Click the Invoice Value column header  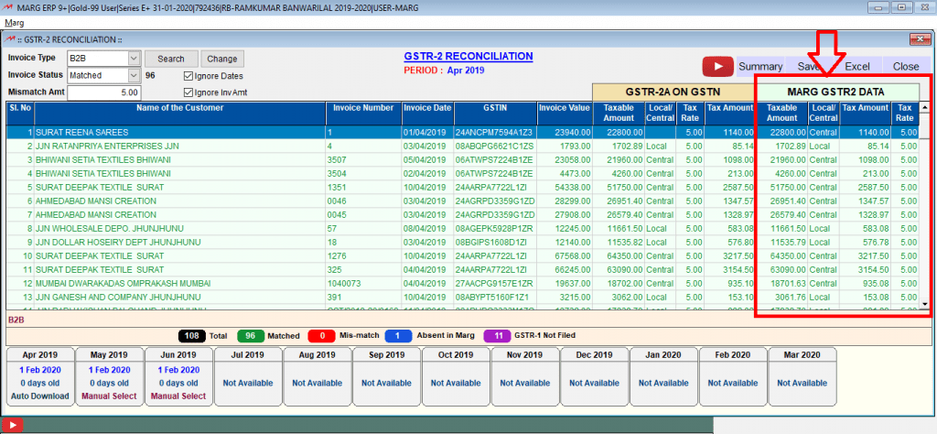click(564, 113)
